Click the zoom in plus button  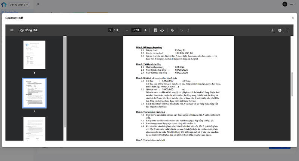[145, 30]
